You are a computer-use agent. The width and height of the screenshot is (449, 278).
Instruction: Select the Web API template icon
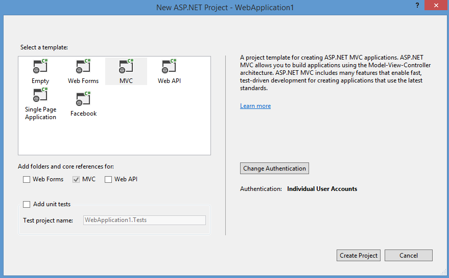click(169, 66)
